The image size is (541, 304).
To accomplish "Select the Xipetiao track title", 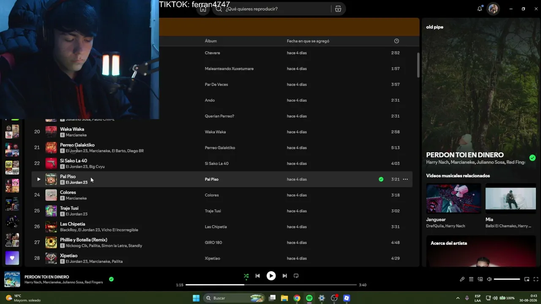I will [x=69, y=256].
